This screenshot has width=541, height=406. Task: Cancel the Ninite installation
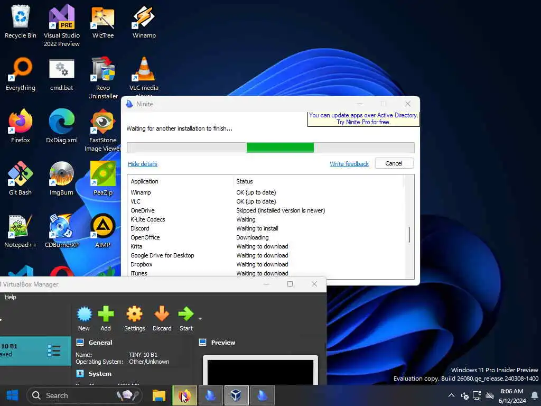click(394, 163)
